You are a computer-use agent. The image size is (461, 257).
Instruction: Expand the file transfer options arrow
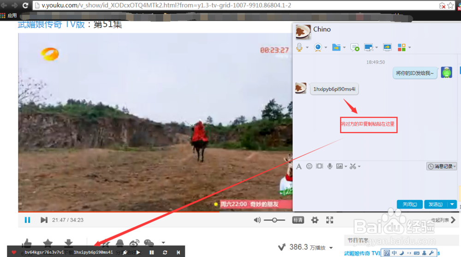[x=344, y=47]
